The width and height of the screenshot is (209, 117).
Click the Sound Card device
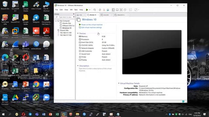click(97, 54)
